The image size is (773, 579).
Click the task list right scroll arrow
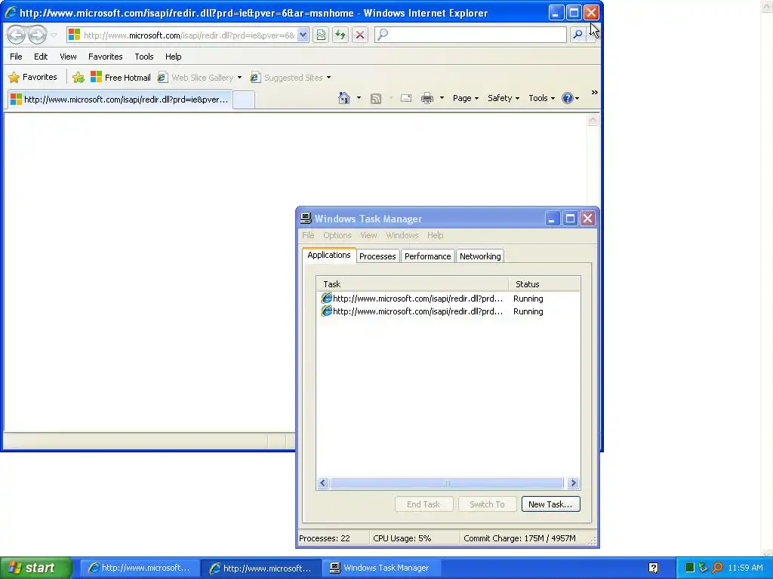click(573, 483)
